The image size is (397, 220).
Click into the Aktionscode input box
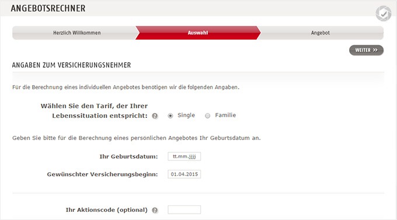184,209
